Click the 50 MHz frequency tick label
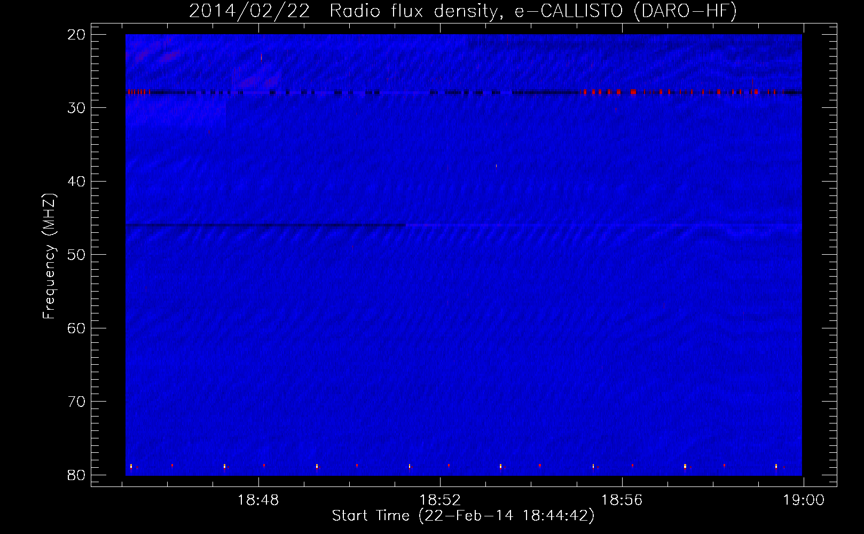The width and height of the screenshot is (864, 534). pos(76,255)
